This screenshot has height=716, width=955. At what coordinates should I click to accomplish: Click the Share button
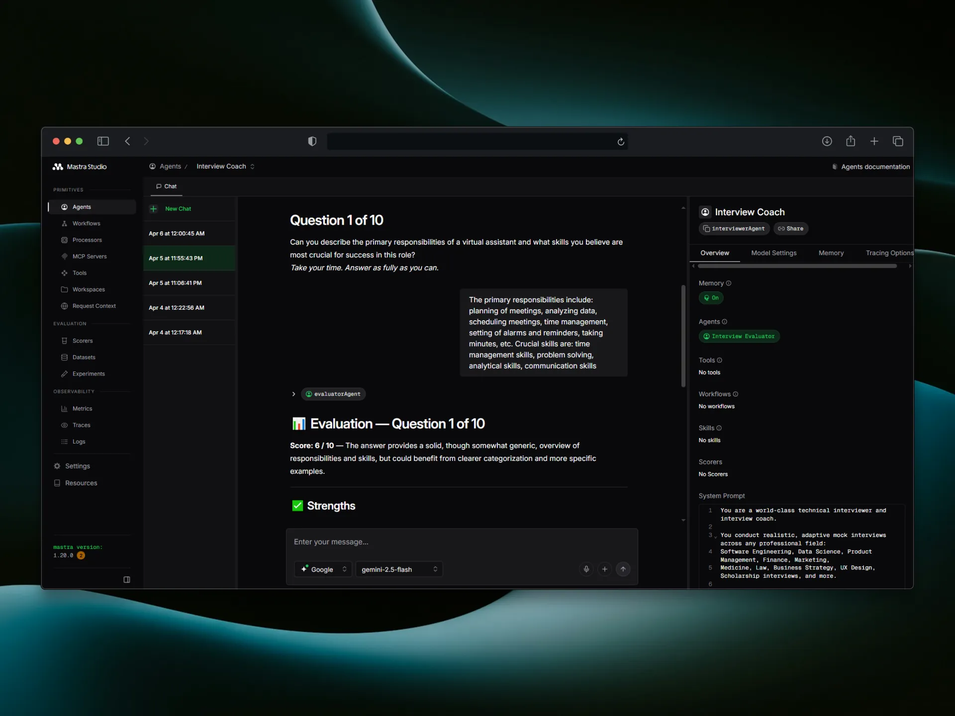[x=790, y=229]
